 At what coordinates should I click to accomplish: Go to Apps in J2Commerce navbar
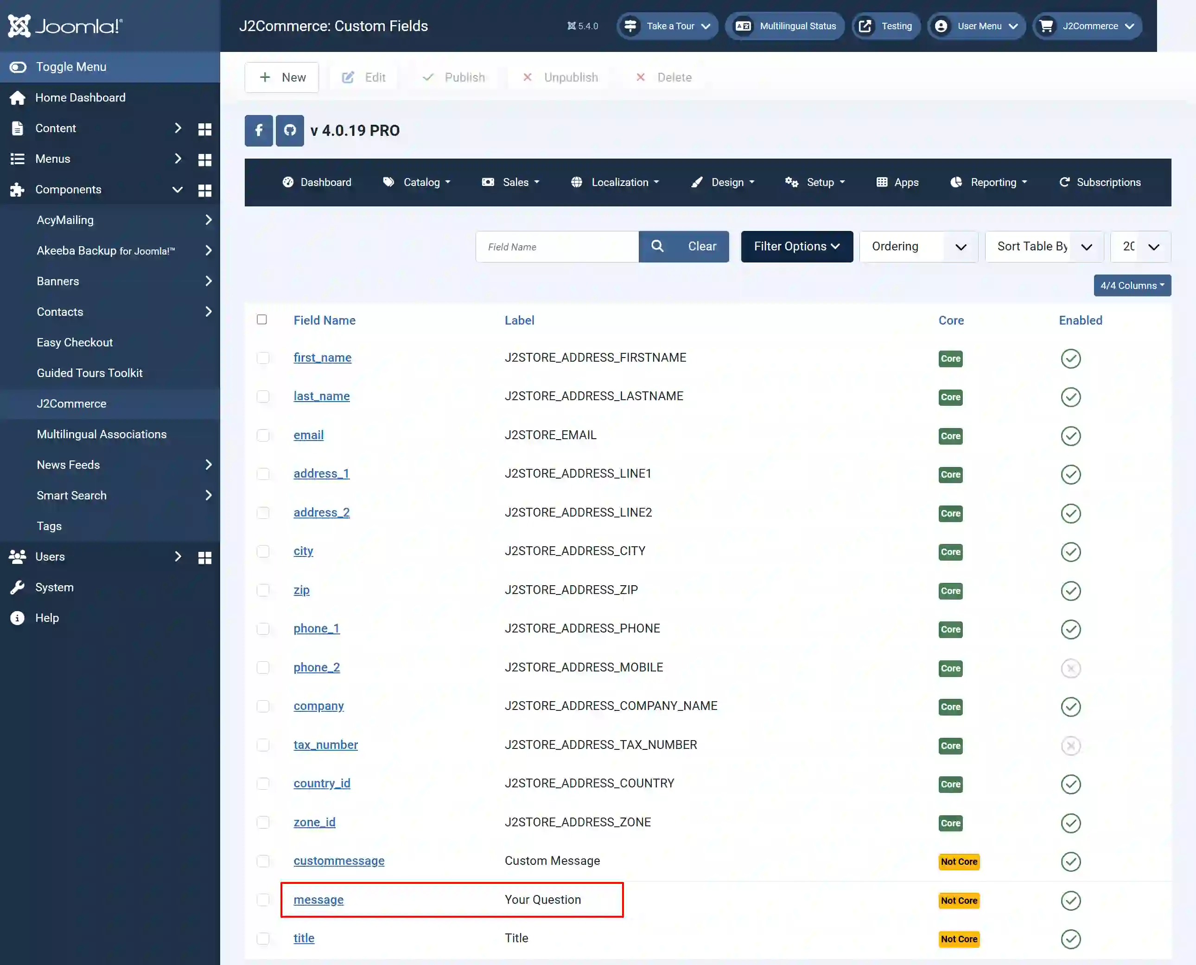coord(897,182)
